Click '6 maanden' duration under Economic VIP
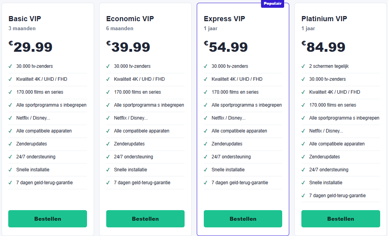The width and height of the screenshot is (388, 236). point(120,29)
